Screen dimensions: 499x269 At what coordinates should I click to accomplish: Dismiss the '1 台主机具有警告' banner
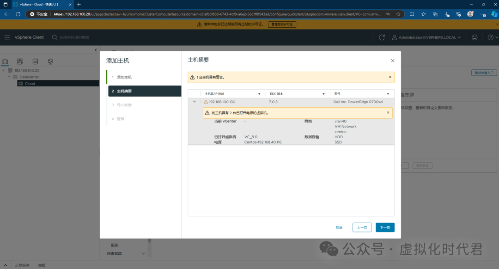[x=390, y=77]
